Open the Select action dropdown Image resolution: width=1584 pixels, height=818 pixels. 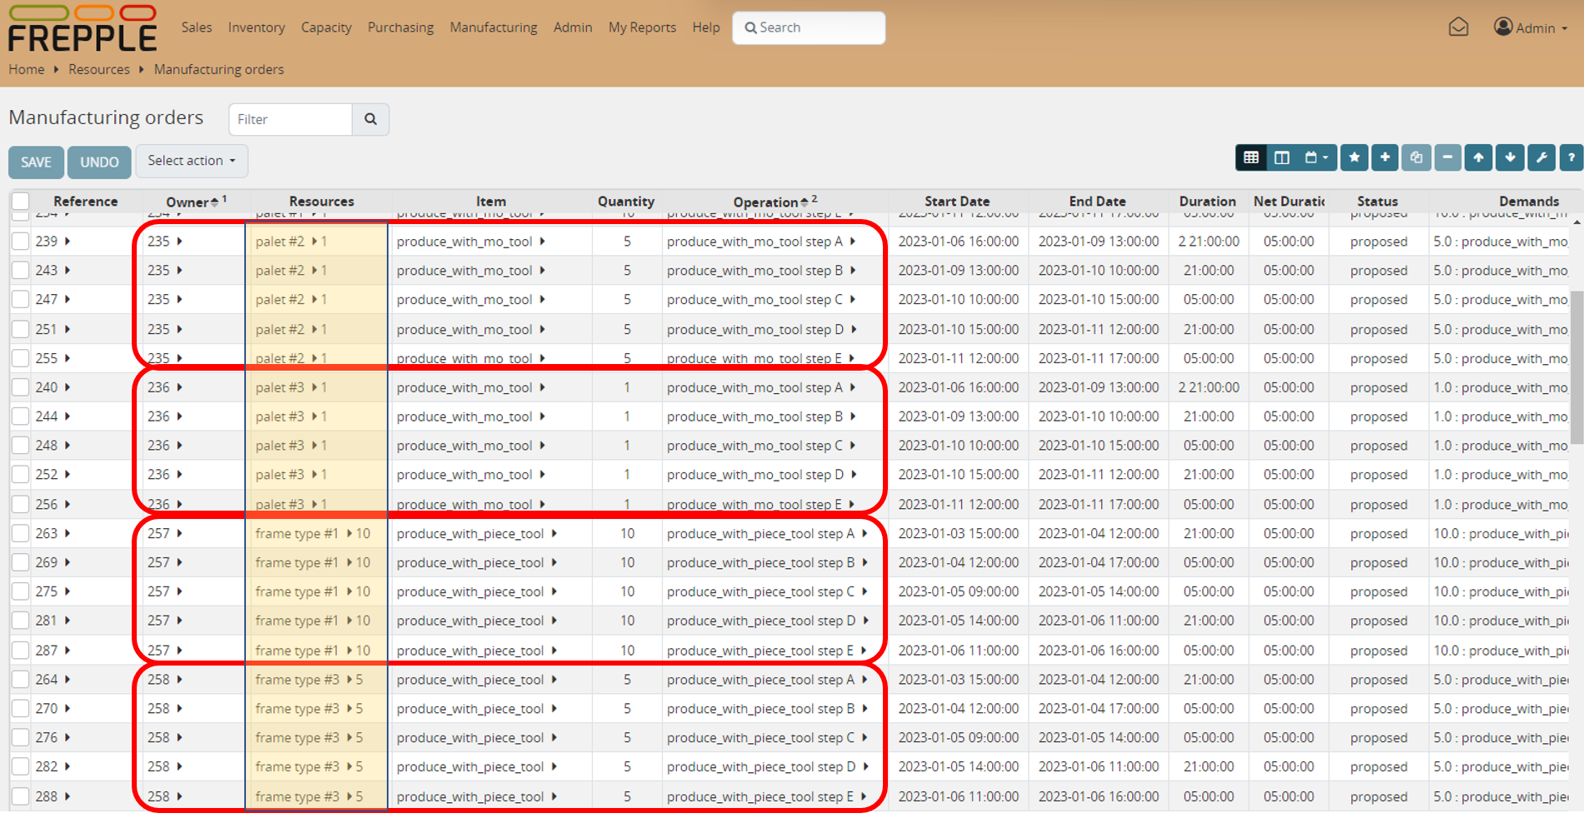[x=191, y=161]
